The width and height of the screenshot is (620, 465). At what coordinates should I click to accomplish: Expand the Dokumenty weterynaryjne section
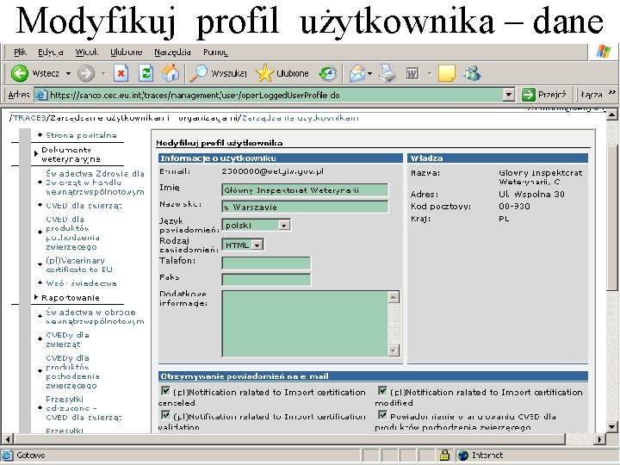[x=36, y=153]
